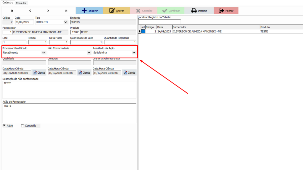Click the first Ciente button under Qualidade
The width and height of the screenshot is (303, 170).
39,73
